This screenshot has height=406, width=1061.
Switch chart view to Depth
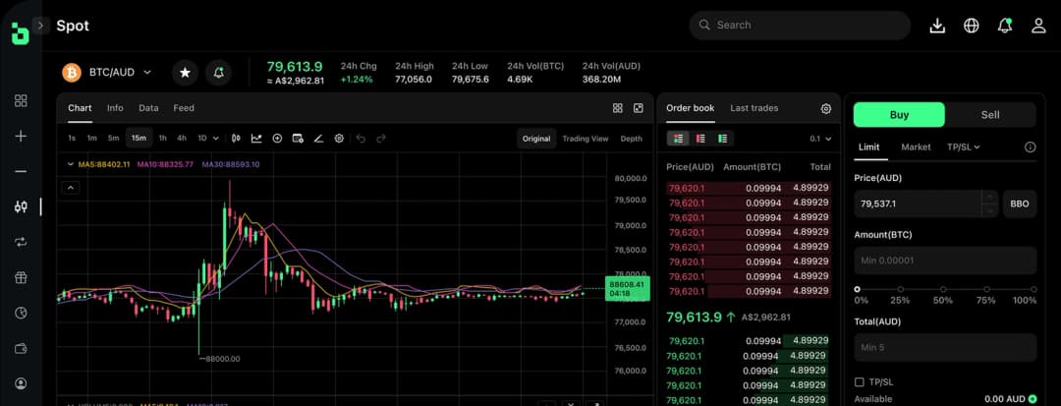point(632,139)
